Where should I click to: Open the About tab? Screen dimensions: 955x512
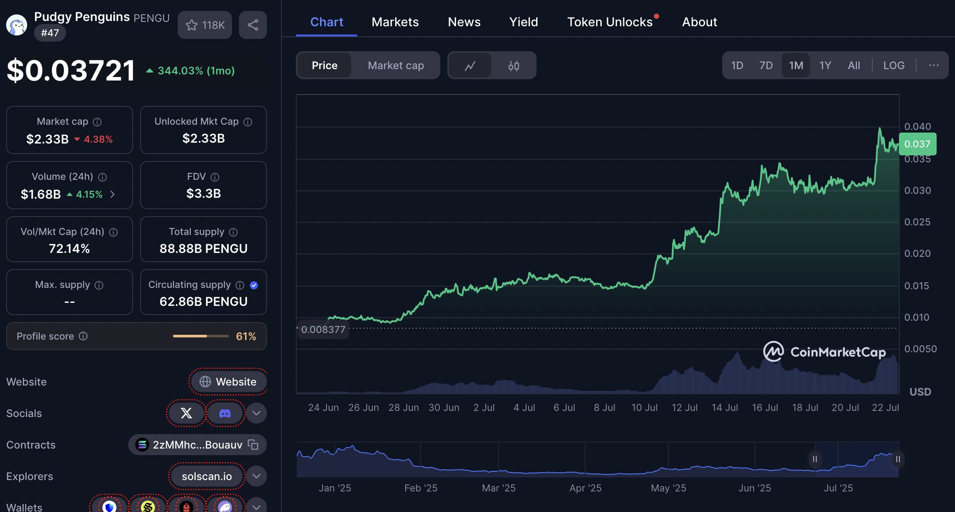click(x=699, y=22)
